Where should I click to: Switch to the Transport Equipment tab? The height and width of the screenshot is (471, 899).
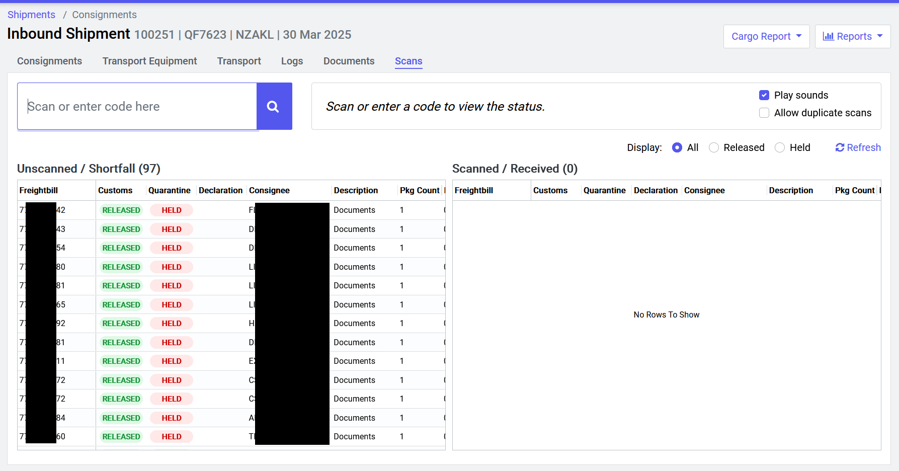tap(149, 61)
